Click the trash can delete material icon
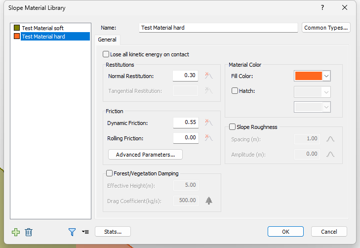Image resolution: width=360 pixels, height=248 pixels. [x=29, y=232]
